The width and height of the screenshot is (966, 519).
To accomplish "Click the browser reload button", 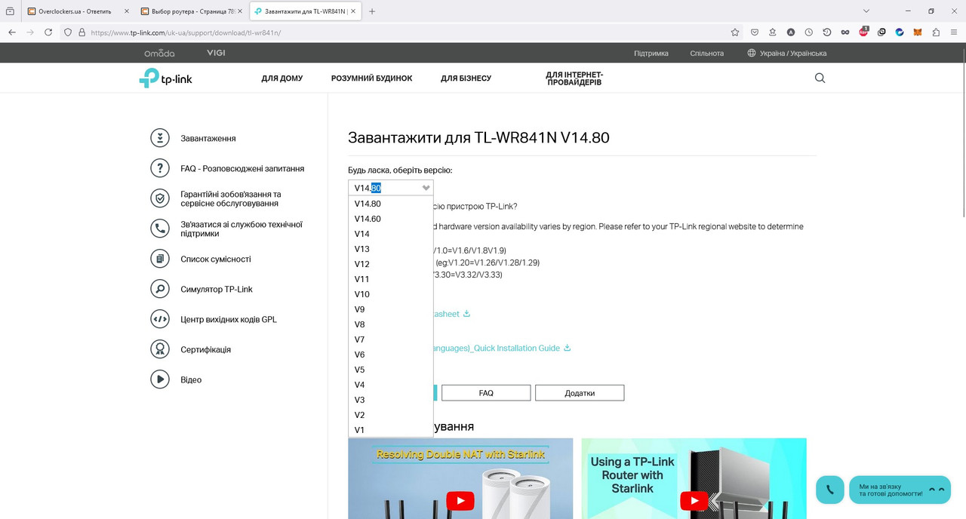I will (48, 32).
